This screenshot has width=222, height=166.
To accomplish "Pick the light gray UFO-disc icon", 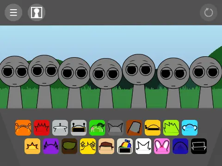I will pyautogui.click(x=60, y=128).
